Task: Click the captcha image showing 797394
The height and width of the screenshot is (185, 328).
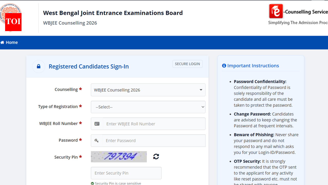Action: (119, 157)
